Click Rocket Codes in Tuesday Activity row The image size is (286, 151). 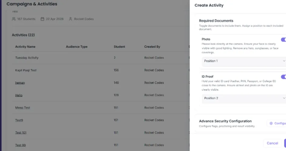(154, 58)
